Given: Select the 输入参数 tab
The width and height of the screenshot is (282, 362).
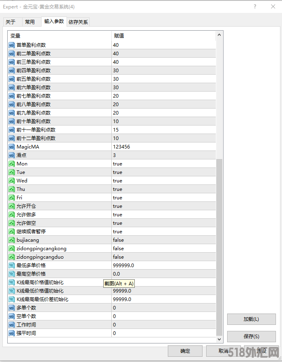Looking at the screenshot, I should (54, 21).
